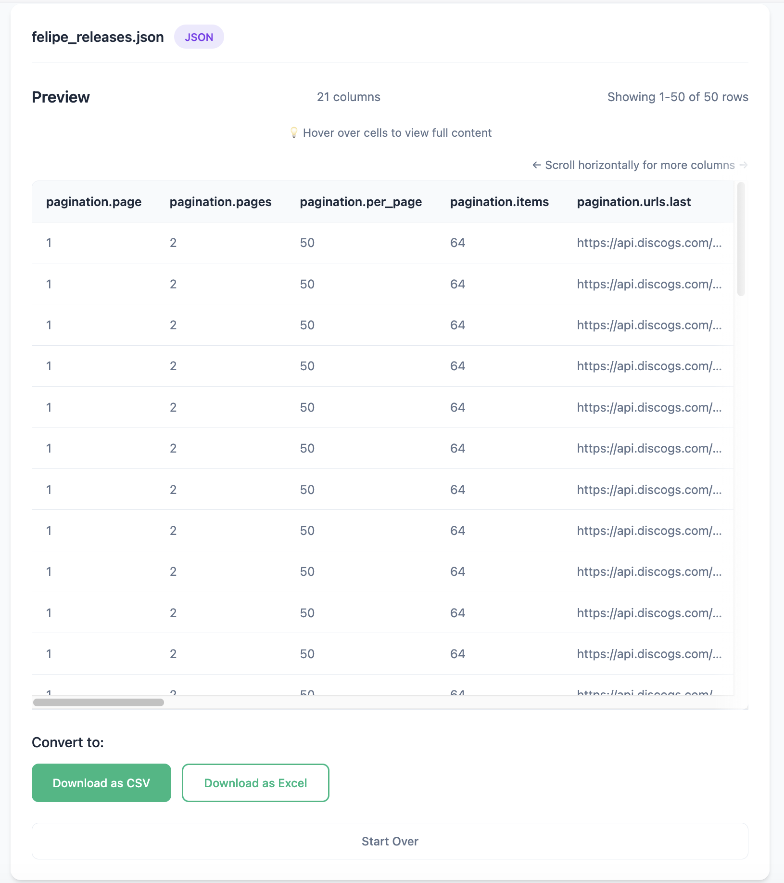The height and width of the screenshot is (883, 784).
Task: Select the pagination.items column header
Action: pos(499,202)
